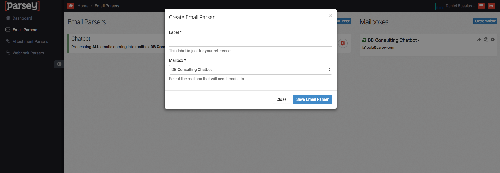
Task: Click the Create Mailbox button
Action: (x=485, y=21)
